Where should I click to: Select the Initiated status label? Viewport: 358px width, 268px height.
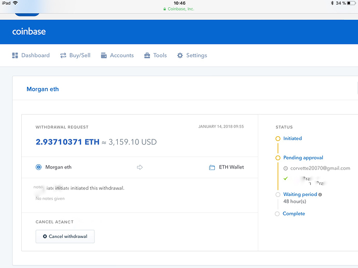tap(293, 138)
